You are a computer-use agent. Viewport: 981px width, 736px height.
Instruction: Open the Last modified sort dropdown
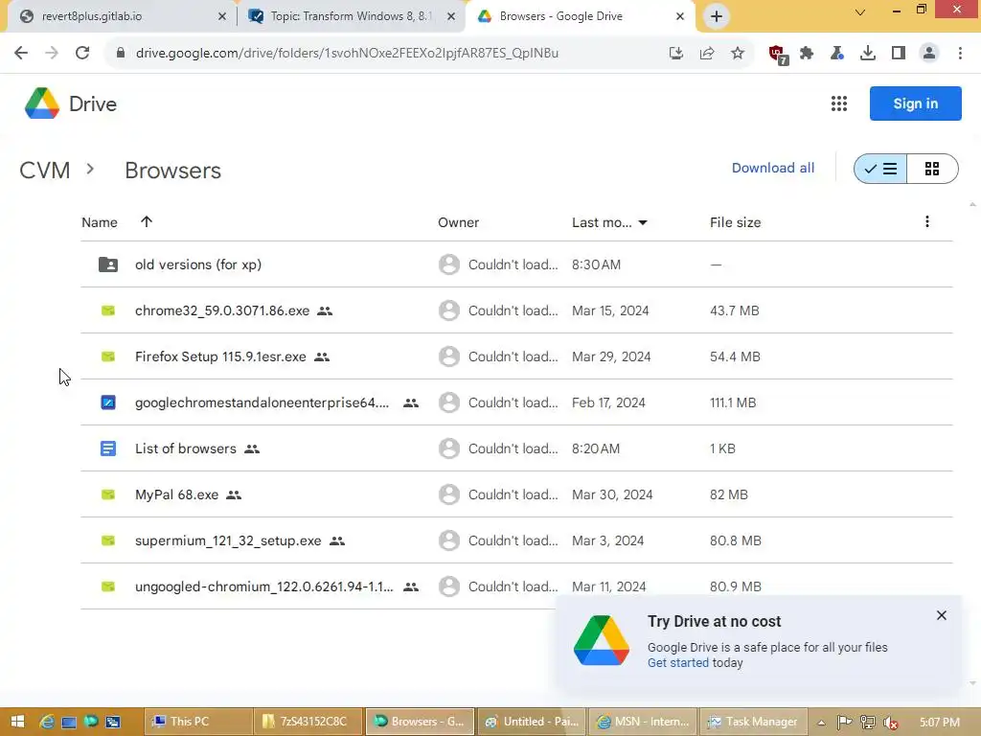tap(643, 222)
